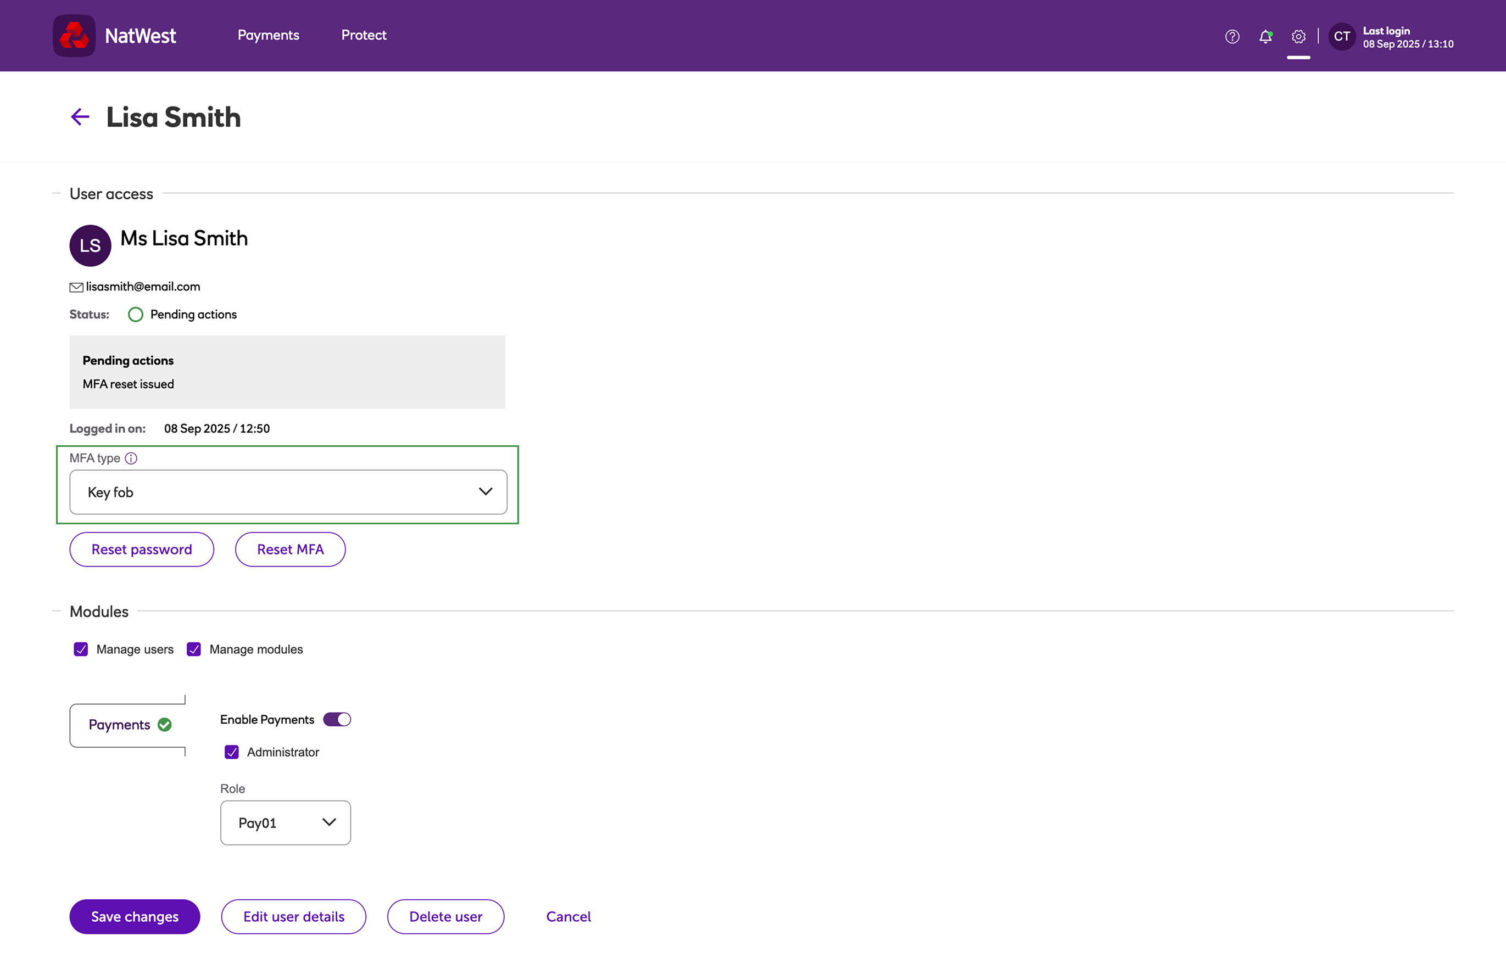Uncheck the Manage modules checkbox
Image resolution: width=1506 pixels, height=969 pixels.
(x=194, y=649)
